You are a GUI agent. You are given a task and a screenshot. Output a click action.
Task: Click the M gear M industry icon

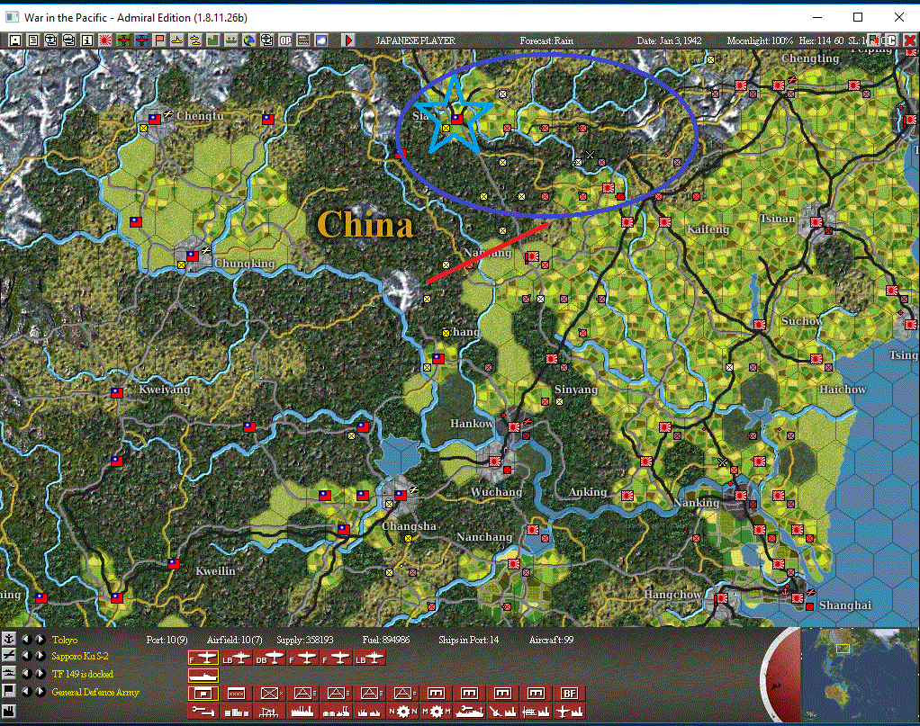coord(436,712)
